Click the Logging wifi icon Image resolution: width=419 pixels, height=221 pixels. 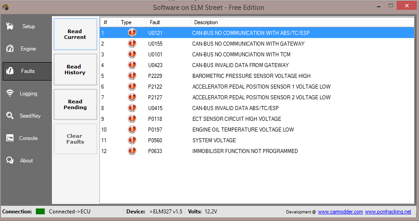[10, 93]
